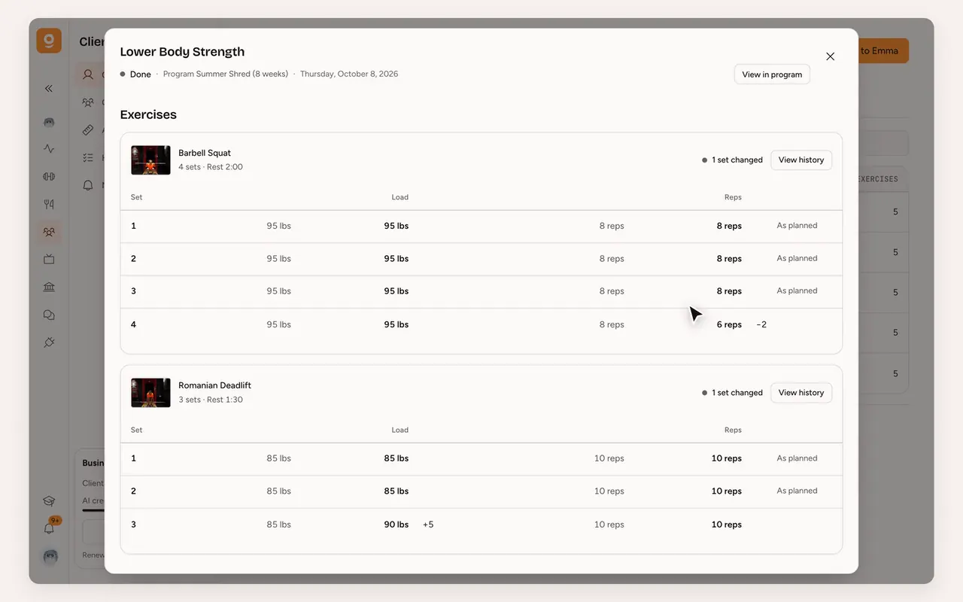Select the ruler icon in the Clients submenu
Image resolution: width=963 pixels, height=602 pixels.
88,129
